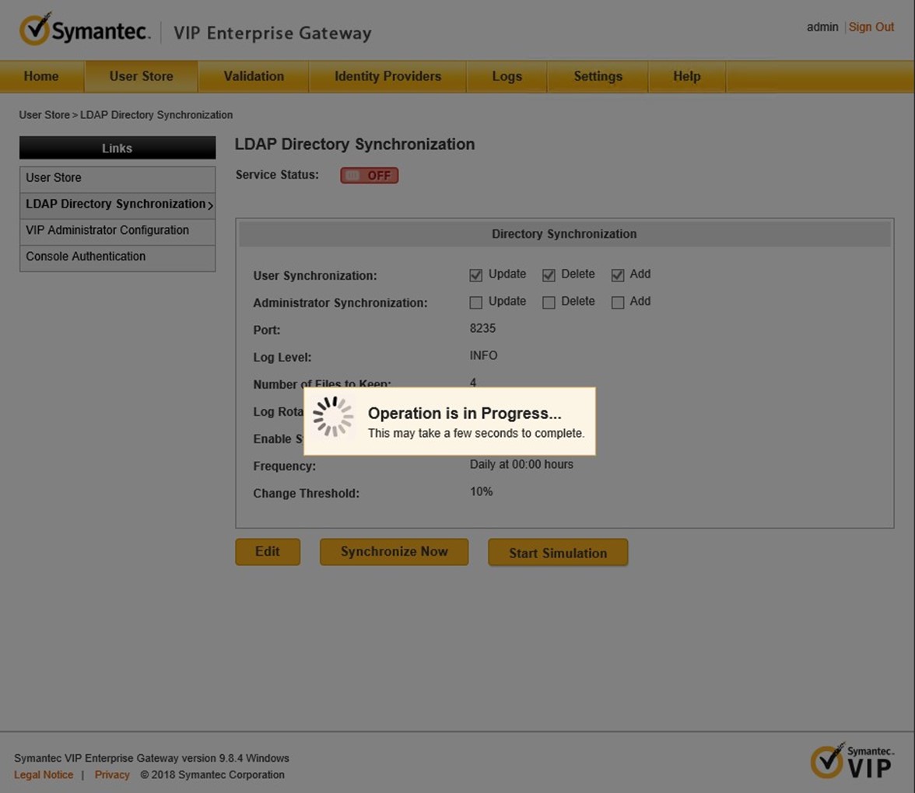Check Administrator Synchronization Add checkbox
The height and width of the screenshot is (793, 915).
(618, 302)
